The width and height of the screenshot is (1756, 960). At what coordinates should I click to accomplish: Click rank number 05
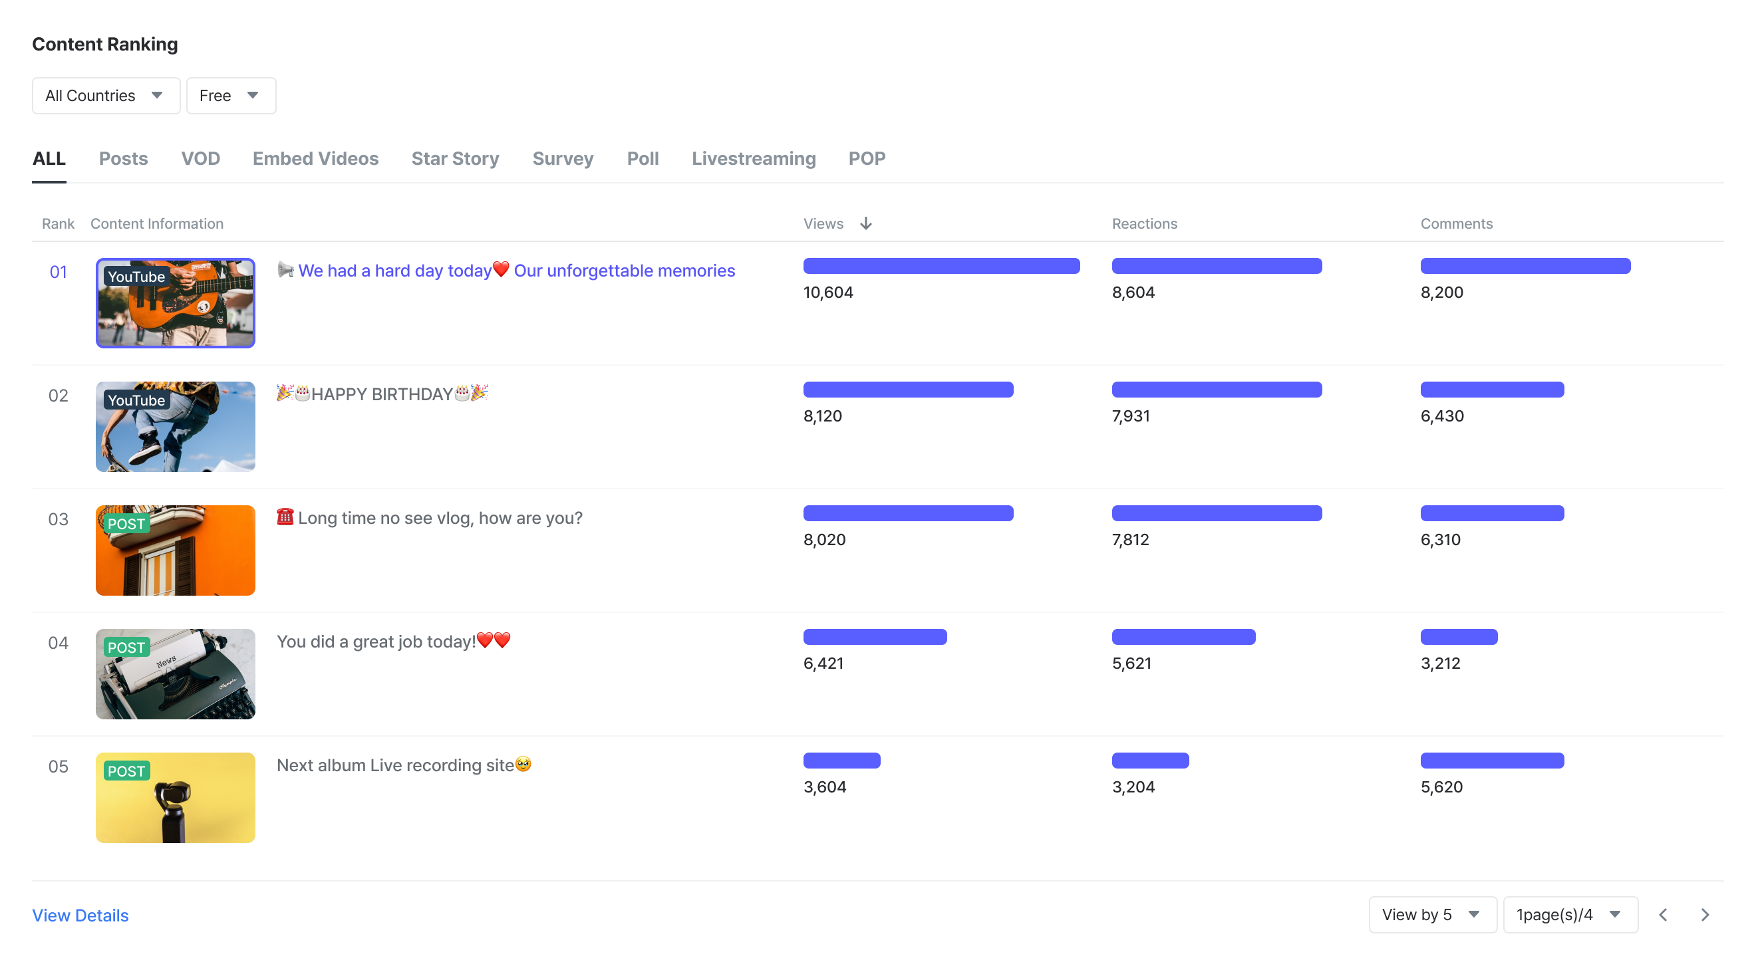[x=58, y=767]
